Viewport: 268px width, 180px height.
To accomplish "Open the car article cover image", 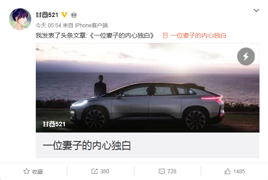I will click(148, 88).
